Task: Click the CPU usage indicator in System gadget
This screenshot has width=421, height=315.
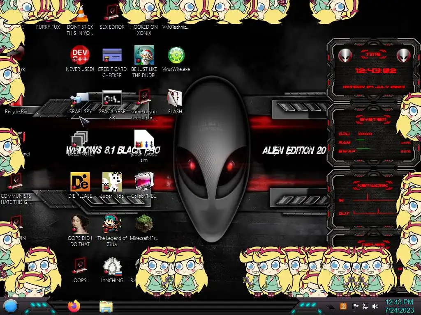Action: [x=365, y=134]
